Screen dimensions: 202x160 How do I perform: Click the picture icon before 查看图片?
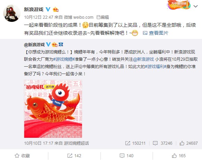click(145, 33)
